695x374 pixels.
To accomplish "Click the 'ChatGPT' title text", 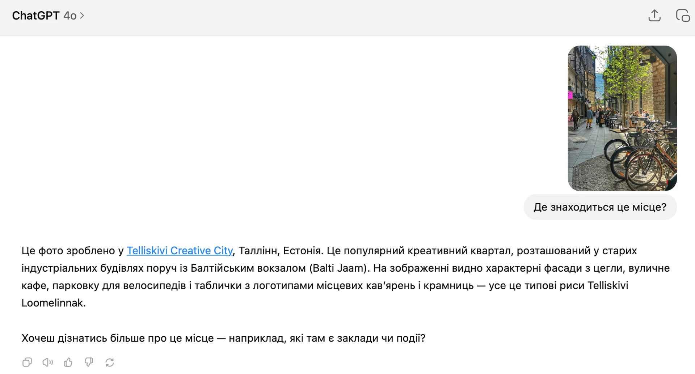I will coord(35,16).
